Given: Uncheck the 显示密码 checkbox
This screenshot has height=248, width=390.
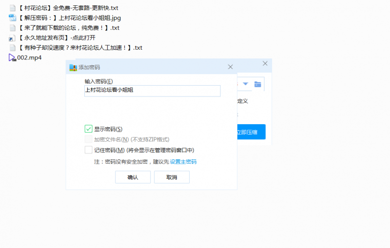Looking at the screenshot, I should tap(88, 129).
